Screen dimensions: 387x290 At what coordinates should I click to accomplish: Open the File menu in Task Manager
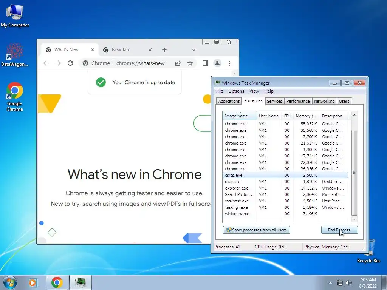(220, 91)
